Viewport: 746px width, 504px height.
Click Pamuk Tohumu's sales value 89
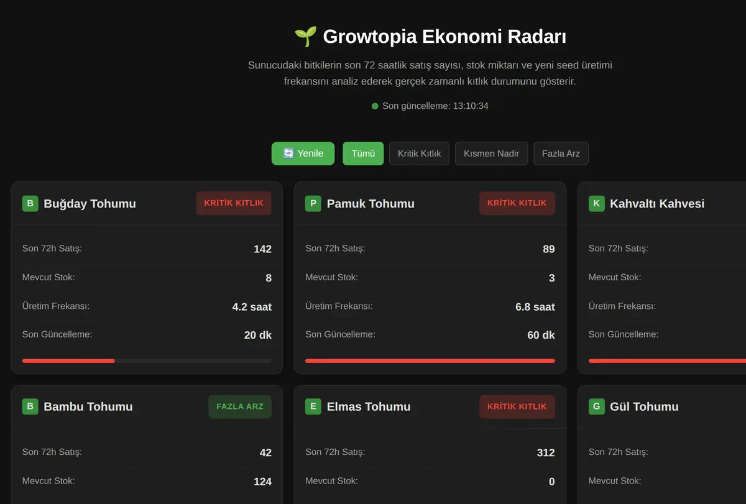(x=549, y=249)
